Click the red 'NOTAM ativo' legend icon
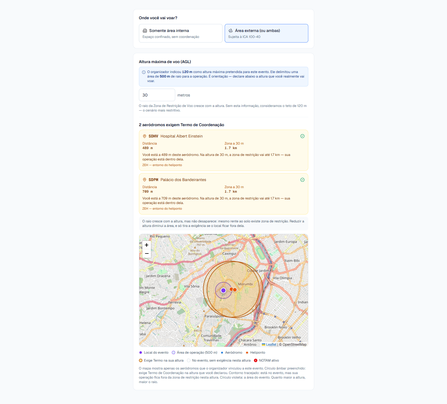The width and height of the screenshot is (447, 404). (256, 360)
